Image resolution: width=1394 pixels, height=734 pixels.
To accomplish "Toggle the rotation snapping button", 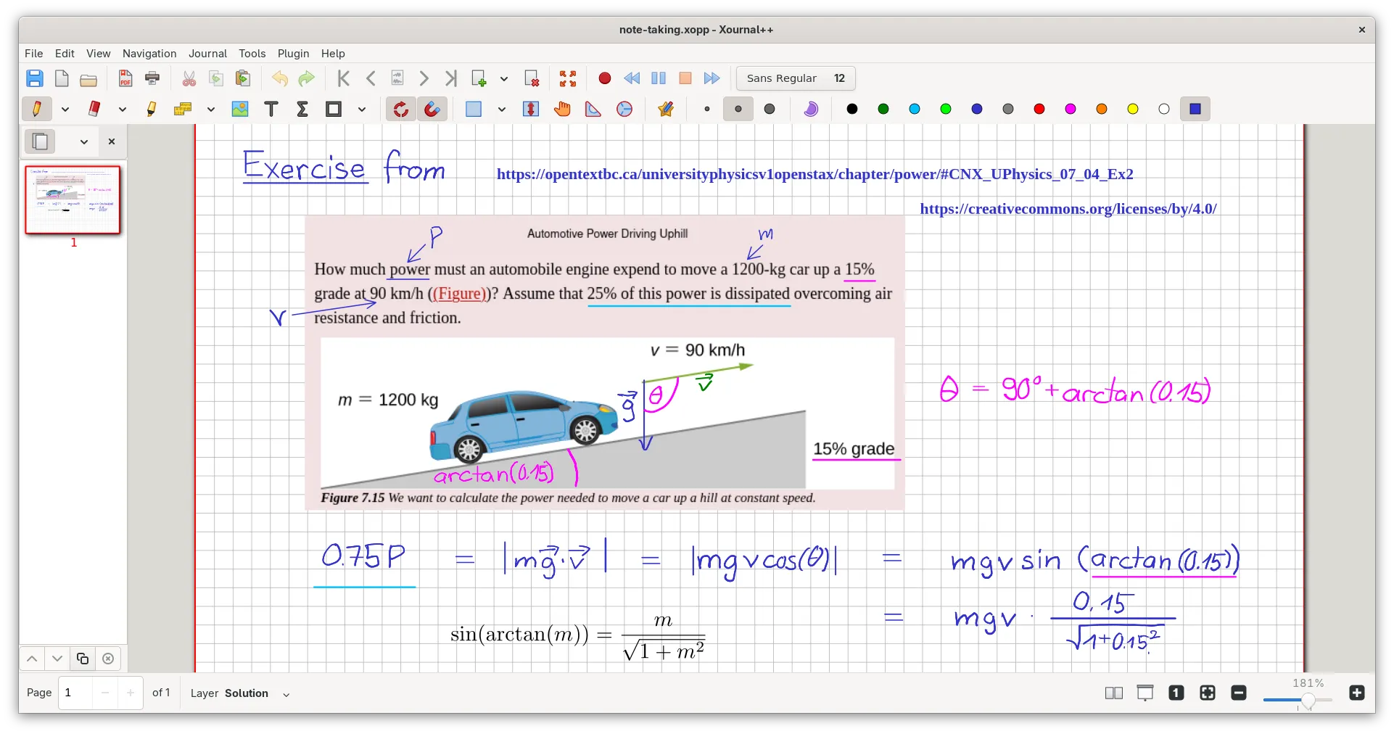I will [400, 109].
